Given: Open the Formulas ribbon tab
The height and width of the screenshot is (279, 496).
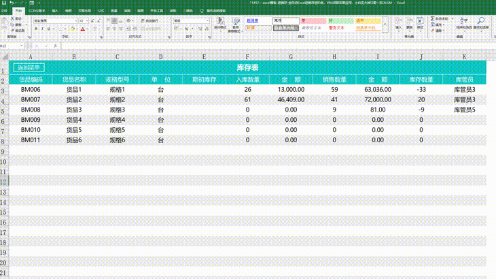Looking at the screenshot, I should click(101, 11).
